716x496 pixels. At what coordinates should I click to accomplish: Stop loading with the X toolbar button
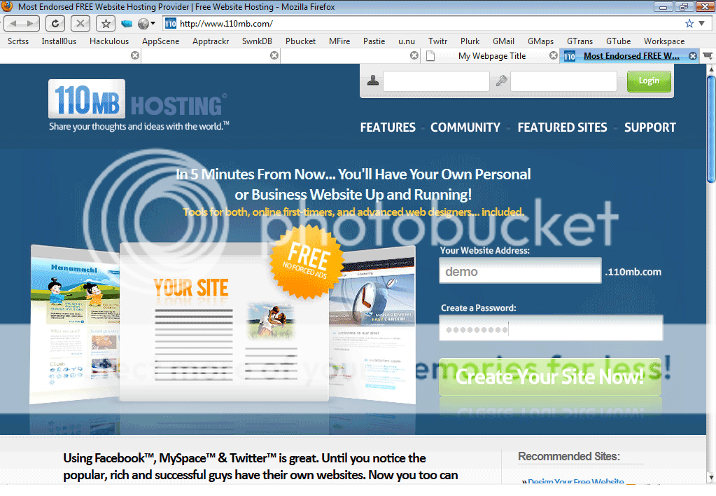click(x=80, y=23)
